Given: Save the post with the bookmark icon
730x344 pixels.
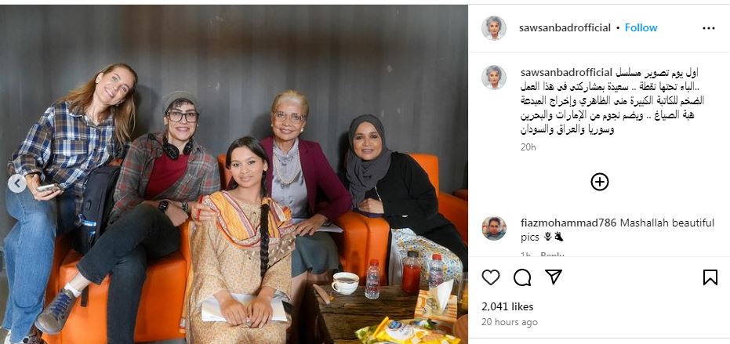Looking at the screenshot, I should click(x=710, y=277).
